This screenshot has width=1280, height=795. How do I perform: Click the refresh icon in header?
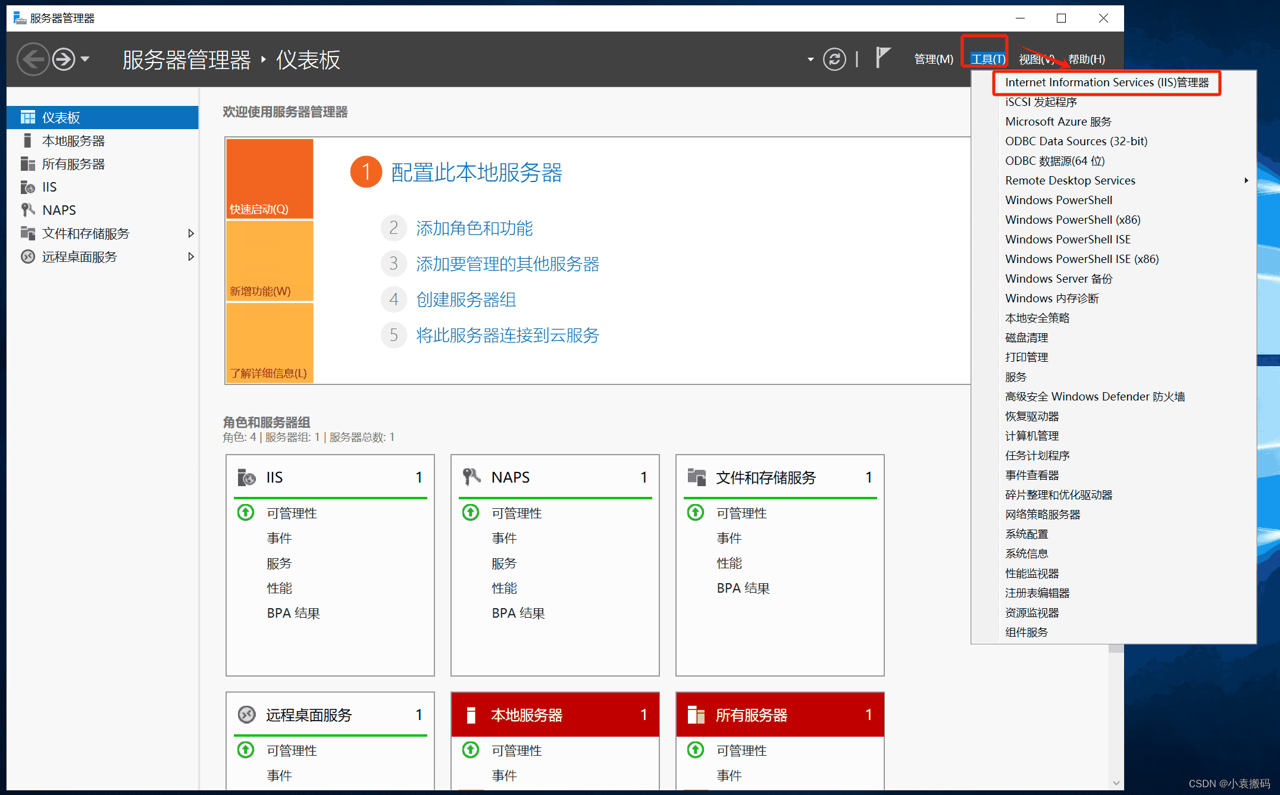[x=834, y=59]
